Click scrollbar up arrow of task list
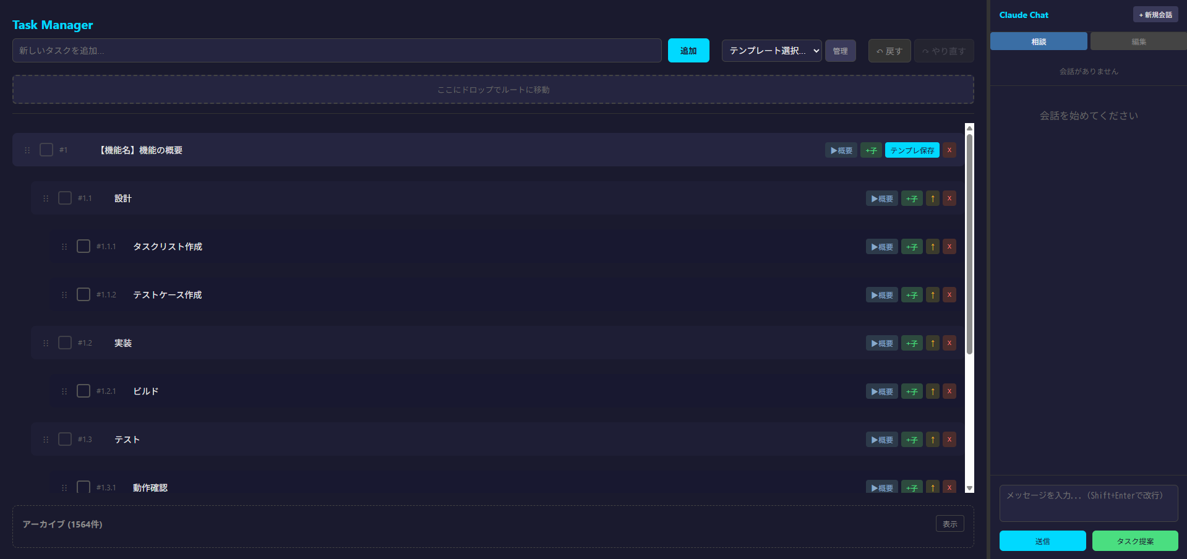The width and height of the screenshot is (1187, 559). [969, 128]
